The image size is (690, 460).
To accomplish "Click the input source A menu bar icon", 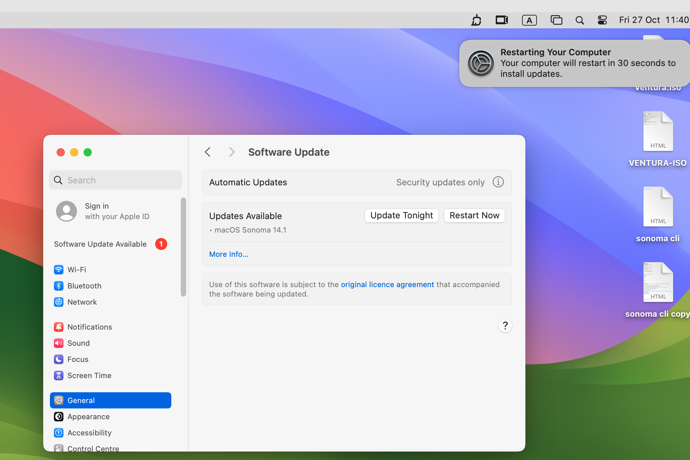I will (529, 20).
